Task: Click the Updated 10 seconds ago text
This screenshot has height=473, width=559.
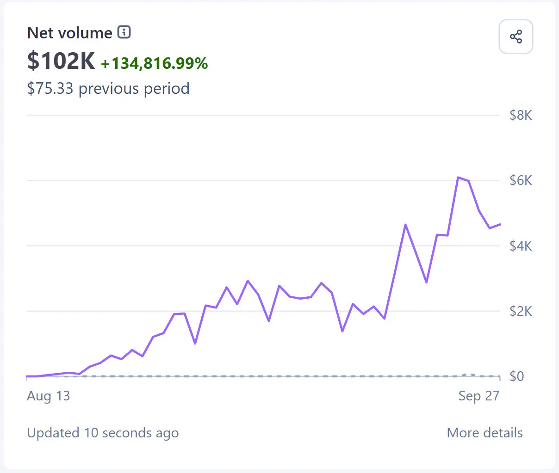Action: click(103, 433)
